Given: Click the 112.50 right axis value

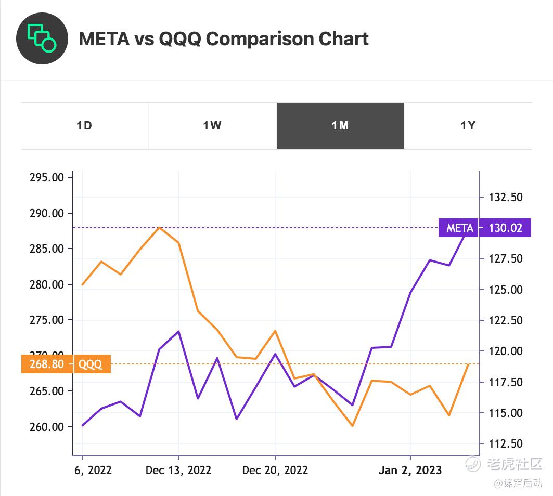Looking at the screenshot, I should [505, 443].
